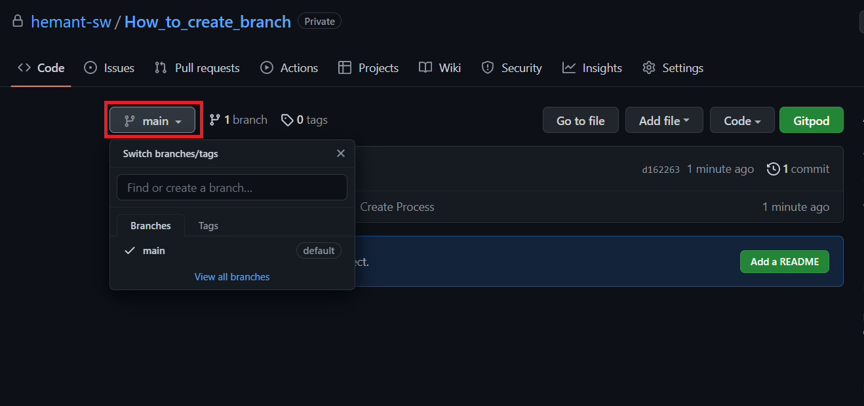
Task: Click the Settings gear icon
Action: tap(649, 67)
